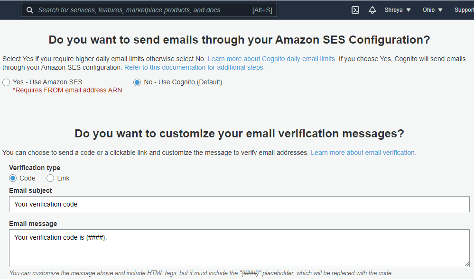Click the Alt+S shortcut hint
This screenshot has height=279, width=474.
[x=262, y=10]
